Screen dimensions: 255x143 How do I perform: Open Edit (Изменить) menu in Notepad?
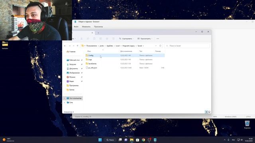[86, 27]
